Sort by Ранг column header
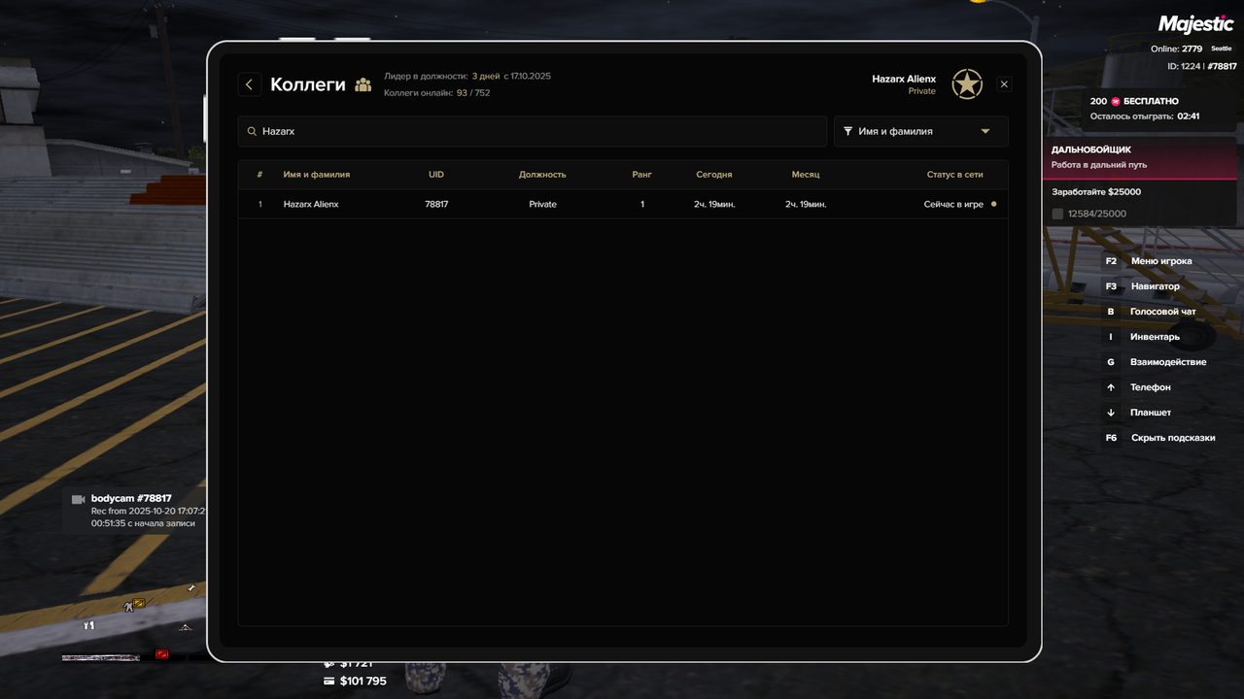This screenshot has width=1244, height=699. click(642, 175)
